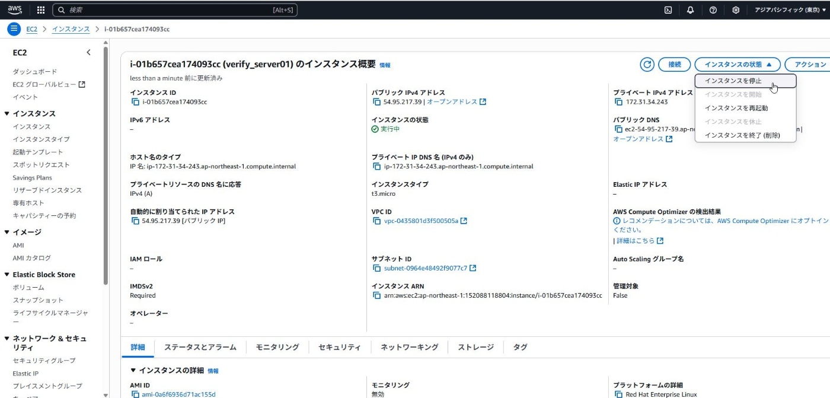Open 起動テンプレート in the sidebar
The width and height of the screenshot is (830, 398).
[x=38, y=152]
